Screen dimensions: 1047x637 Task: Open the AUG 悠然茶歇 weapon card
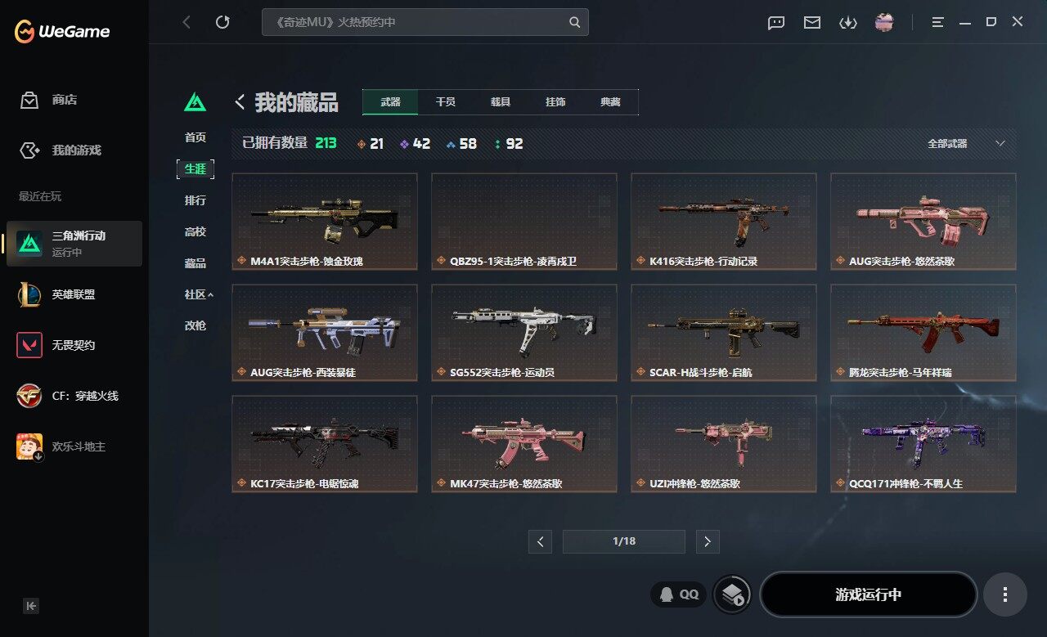pyautogui.click(x=923, y=221)
